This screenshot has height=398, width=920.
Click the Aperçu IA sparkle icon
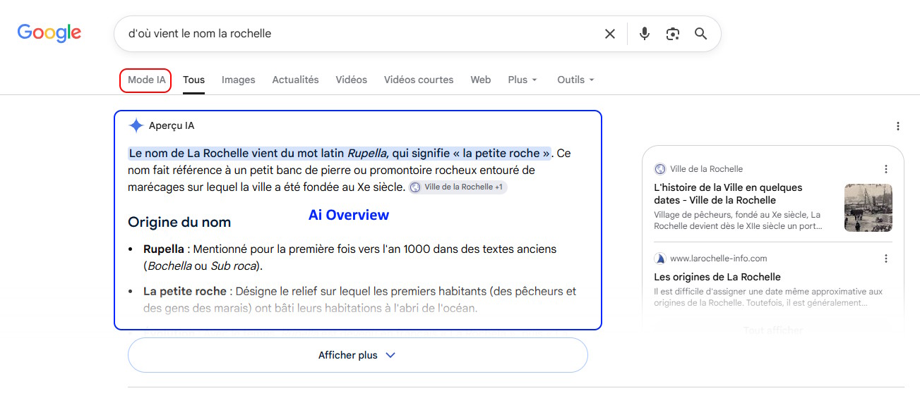tap(136, 125)
